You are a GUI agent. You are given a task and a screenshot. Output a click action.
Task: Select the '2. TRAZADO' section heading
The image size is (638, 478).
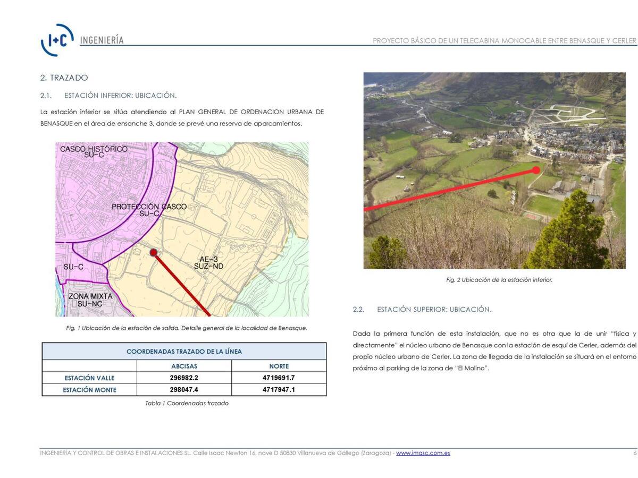coord(64,78)
